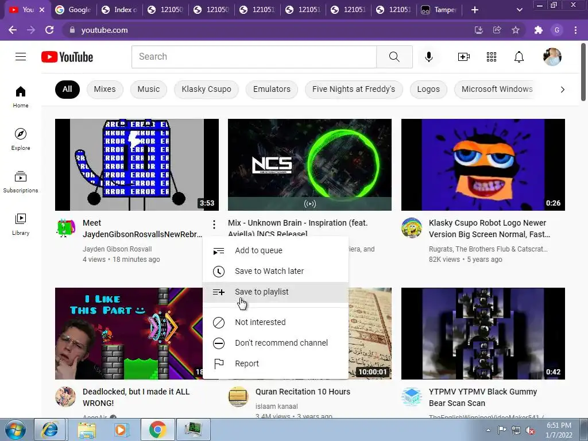Select the All filter chip
The image size is (588, 441).
coord(67,89)
